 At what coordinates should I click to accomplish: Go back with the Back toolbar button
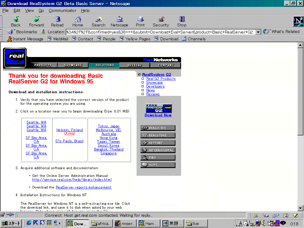coord(16,21)
